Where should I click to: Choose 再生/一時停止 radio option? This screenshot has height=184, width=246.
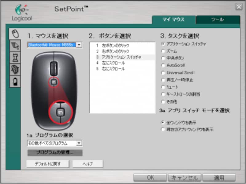pos(163,80)
